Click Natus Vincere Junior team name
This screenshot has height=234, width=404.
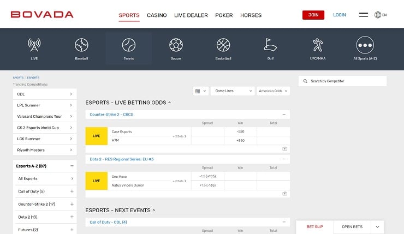tap(128, 185)
